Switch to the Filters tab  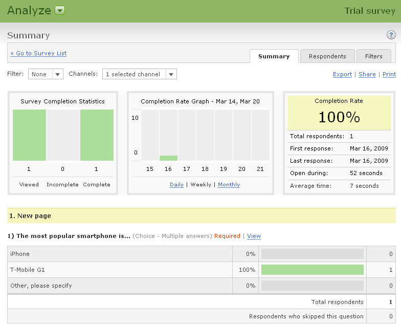point(373,56)
